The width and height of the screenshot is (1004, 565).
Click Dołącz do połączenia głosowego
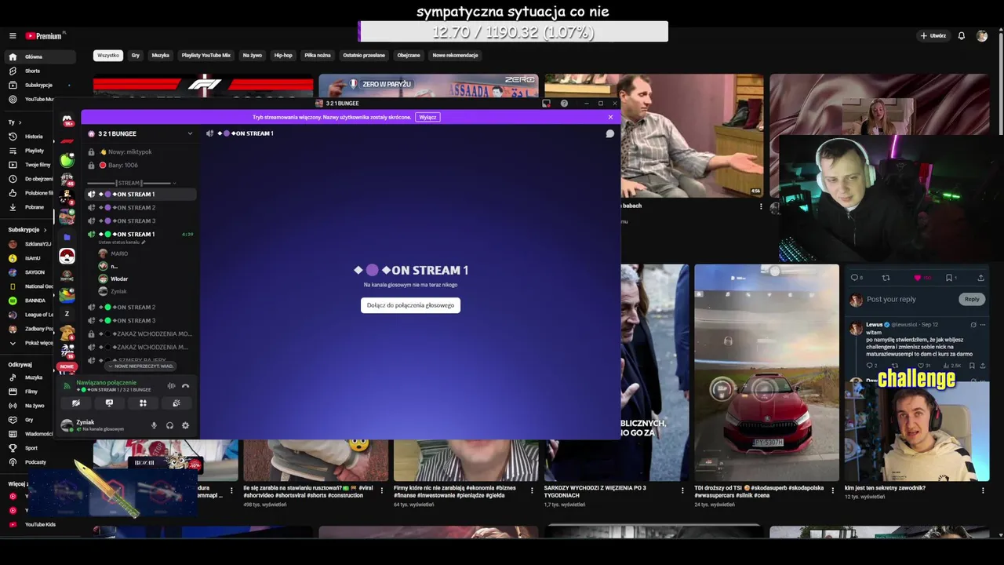click(x=410, y=305)
